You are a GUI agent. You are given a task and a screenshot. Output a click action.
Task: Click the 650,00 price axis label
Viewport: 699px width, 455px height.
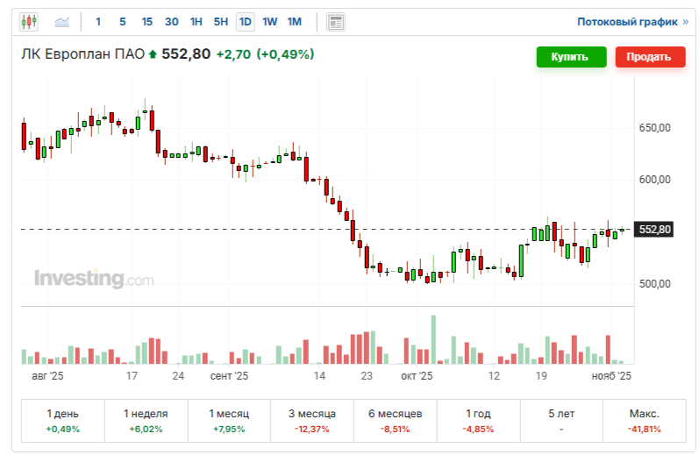click(x=654, y=128)
